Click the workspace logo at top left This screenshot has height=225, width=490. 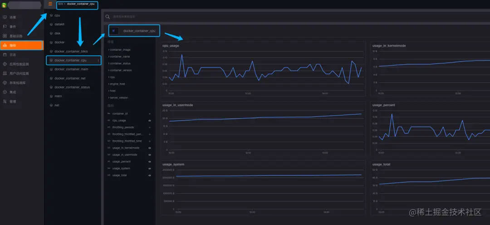coord(5,5)
